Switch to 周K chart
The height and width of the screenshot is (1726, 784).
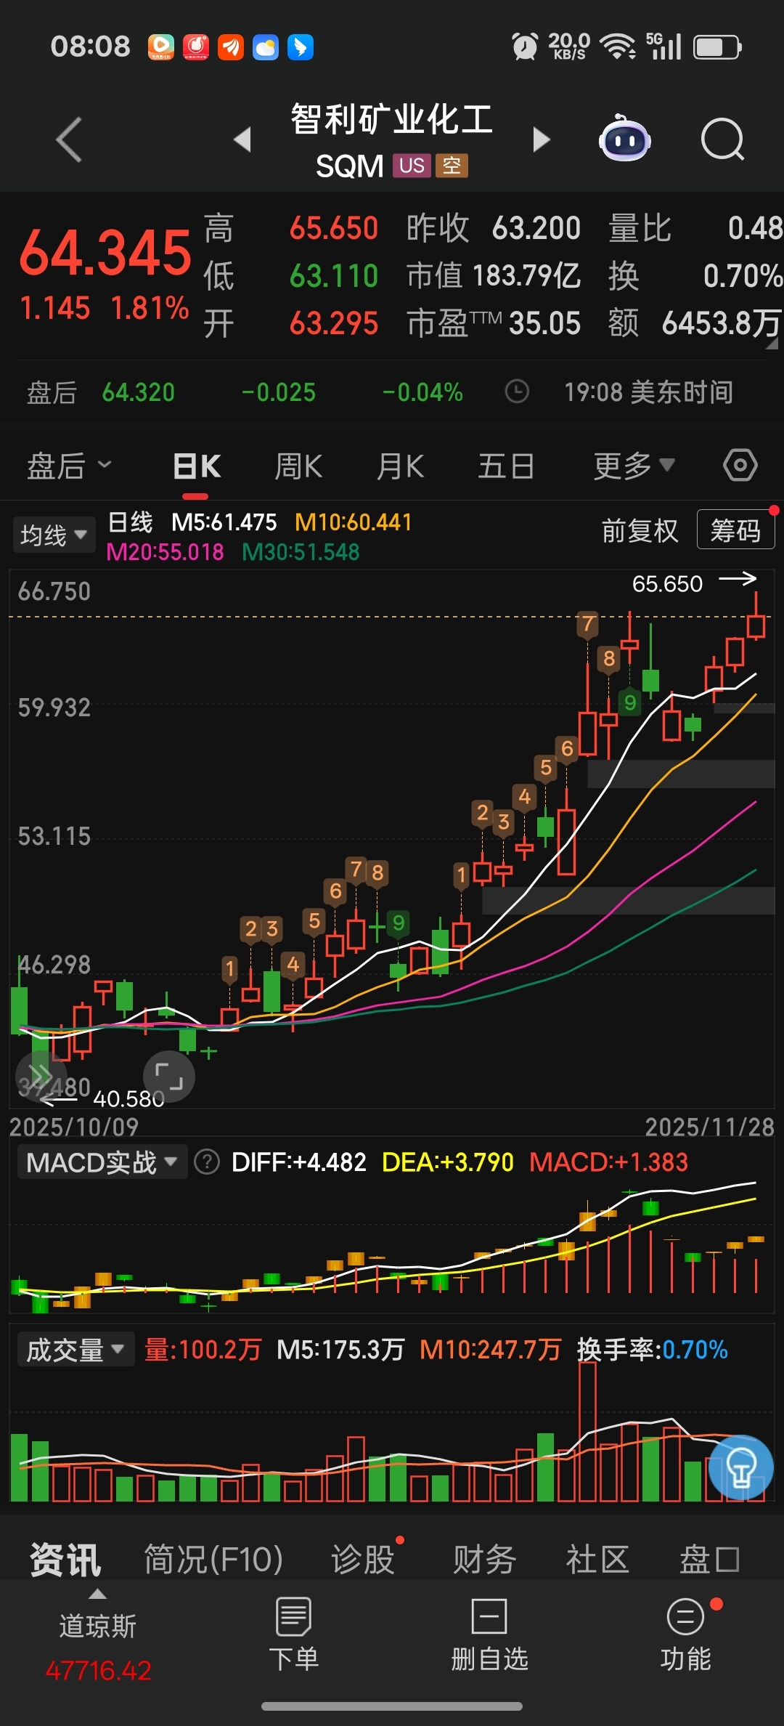click(x=298, y=466)
